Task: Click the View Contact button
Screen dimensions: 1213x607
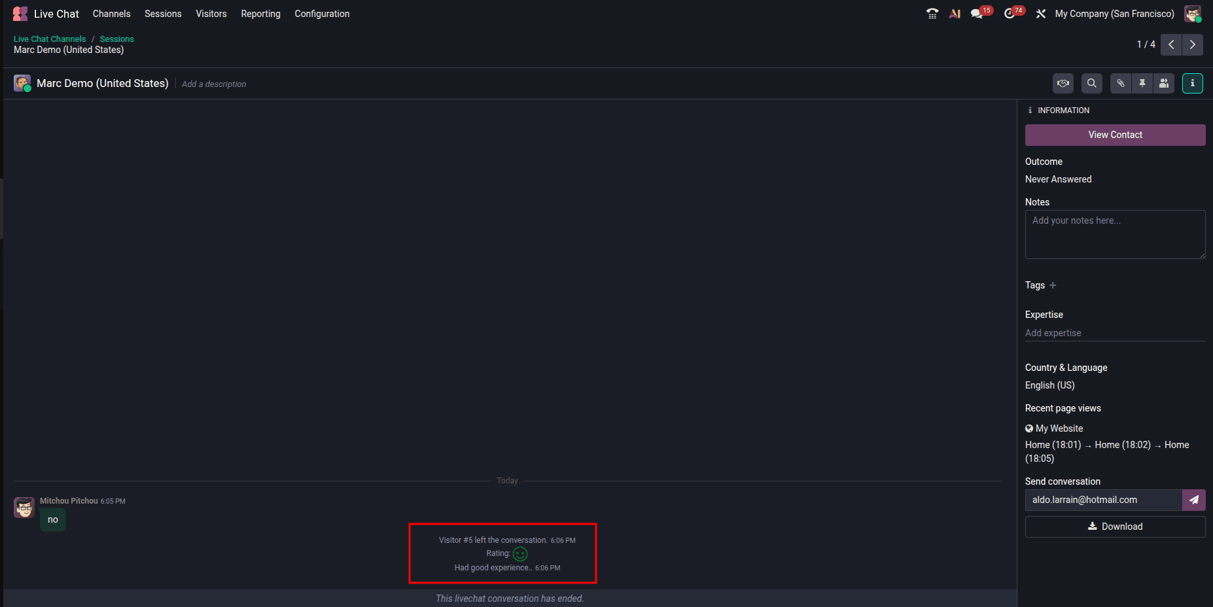Action: [1116, 135]
